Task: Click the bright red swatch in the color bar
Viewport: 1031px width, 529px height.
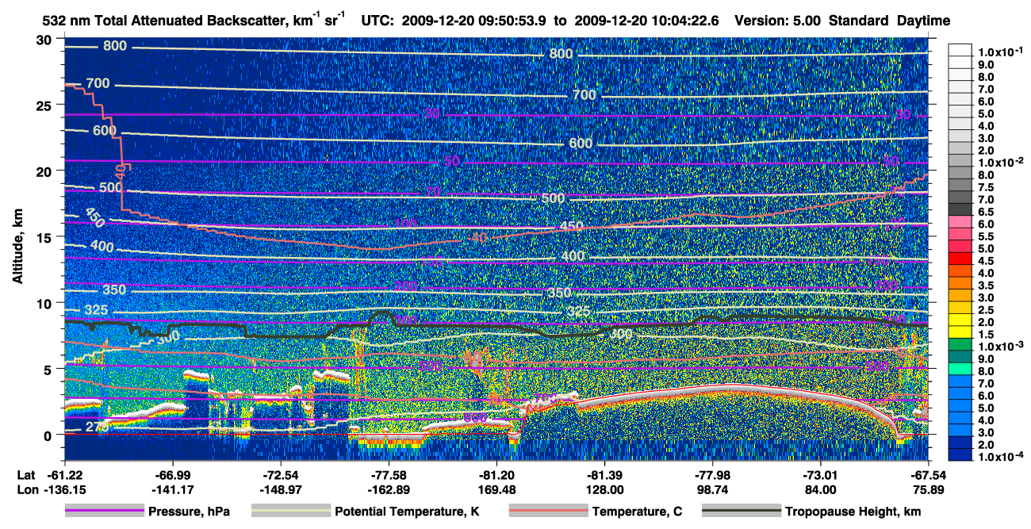Action: [961, 260]
